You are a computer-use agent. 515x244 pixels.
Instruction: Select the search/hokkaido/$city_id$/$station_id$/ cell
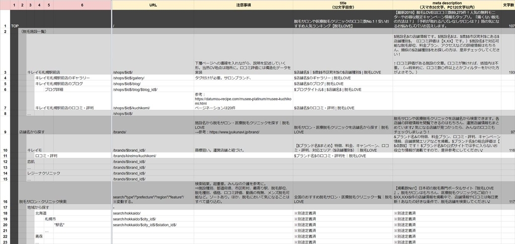coord(153,224)
